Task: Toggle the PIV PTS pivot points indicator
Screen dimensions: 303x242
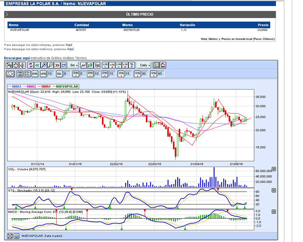Action: (x=27, y=74)
